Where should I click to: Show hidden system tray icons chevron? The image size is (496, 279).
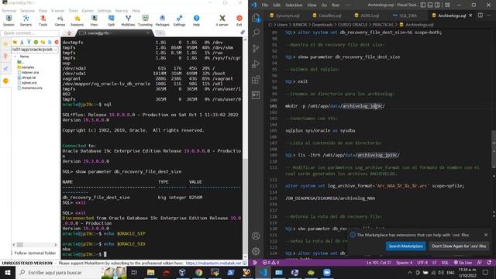(410, 273)
